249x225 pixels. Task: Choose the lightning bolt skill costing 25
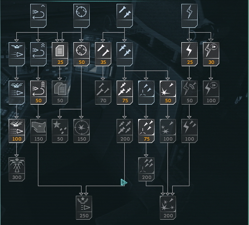click(x=190, y=54)
